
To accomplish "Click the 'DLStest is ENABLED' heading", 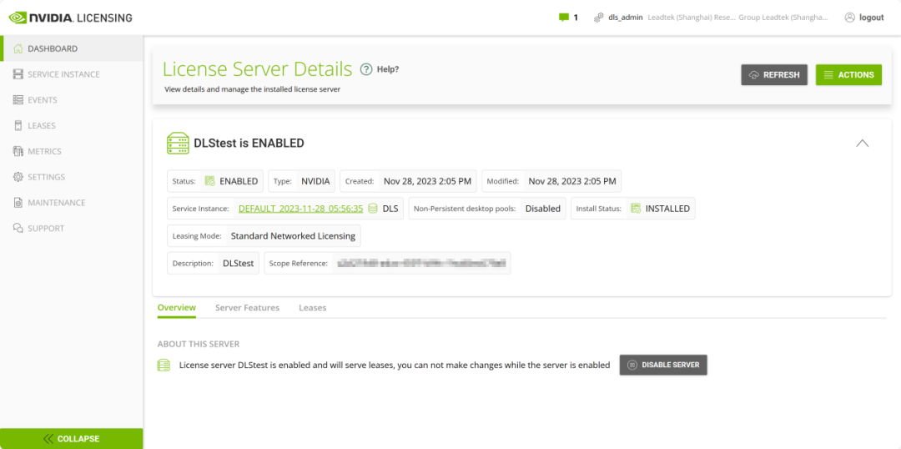I will coord(249,144).
